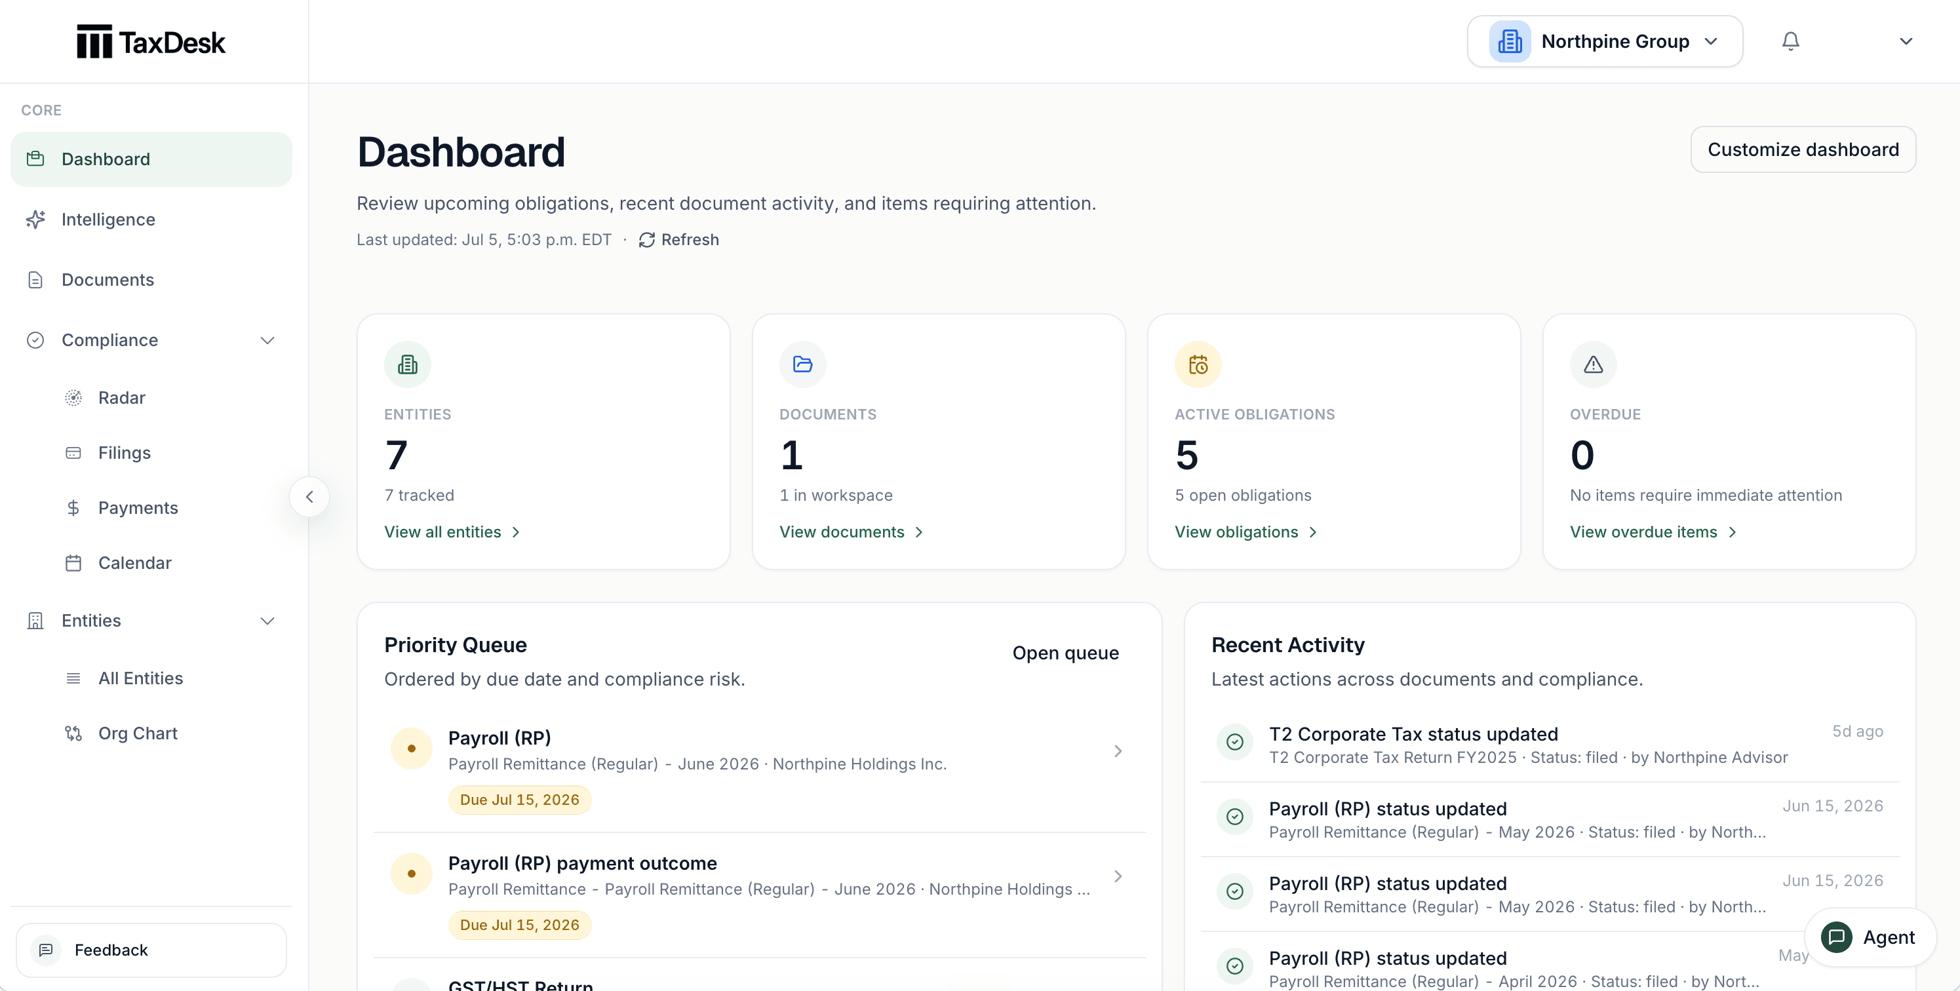Open Intelligence from the sidebar
Image resolution: width=1960 pixels, height=991 pixels.
coord(151,219)
